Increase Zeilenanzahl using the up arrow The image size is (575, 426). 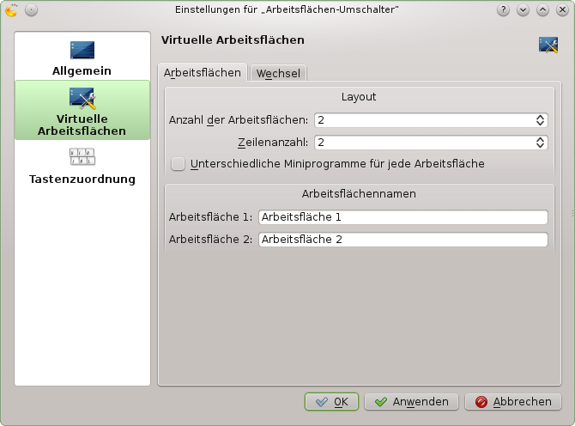click(540, 139)
